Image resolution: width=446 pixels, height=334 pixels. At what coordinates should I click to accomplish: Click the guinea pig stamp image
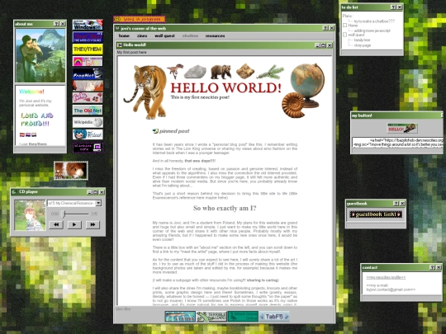(71, 171)
